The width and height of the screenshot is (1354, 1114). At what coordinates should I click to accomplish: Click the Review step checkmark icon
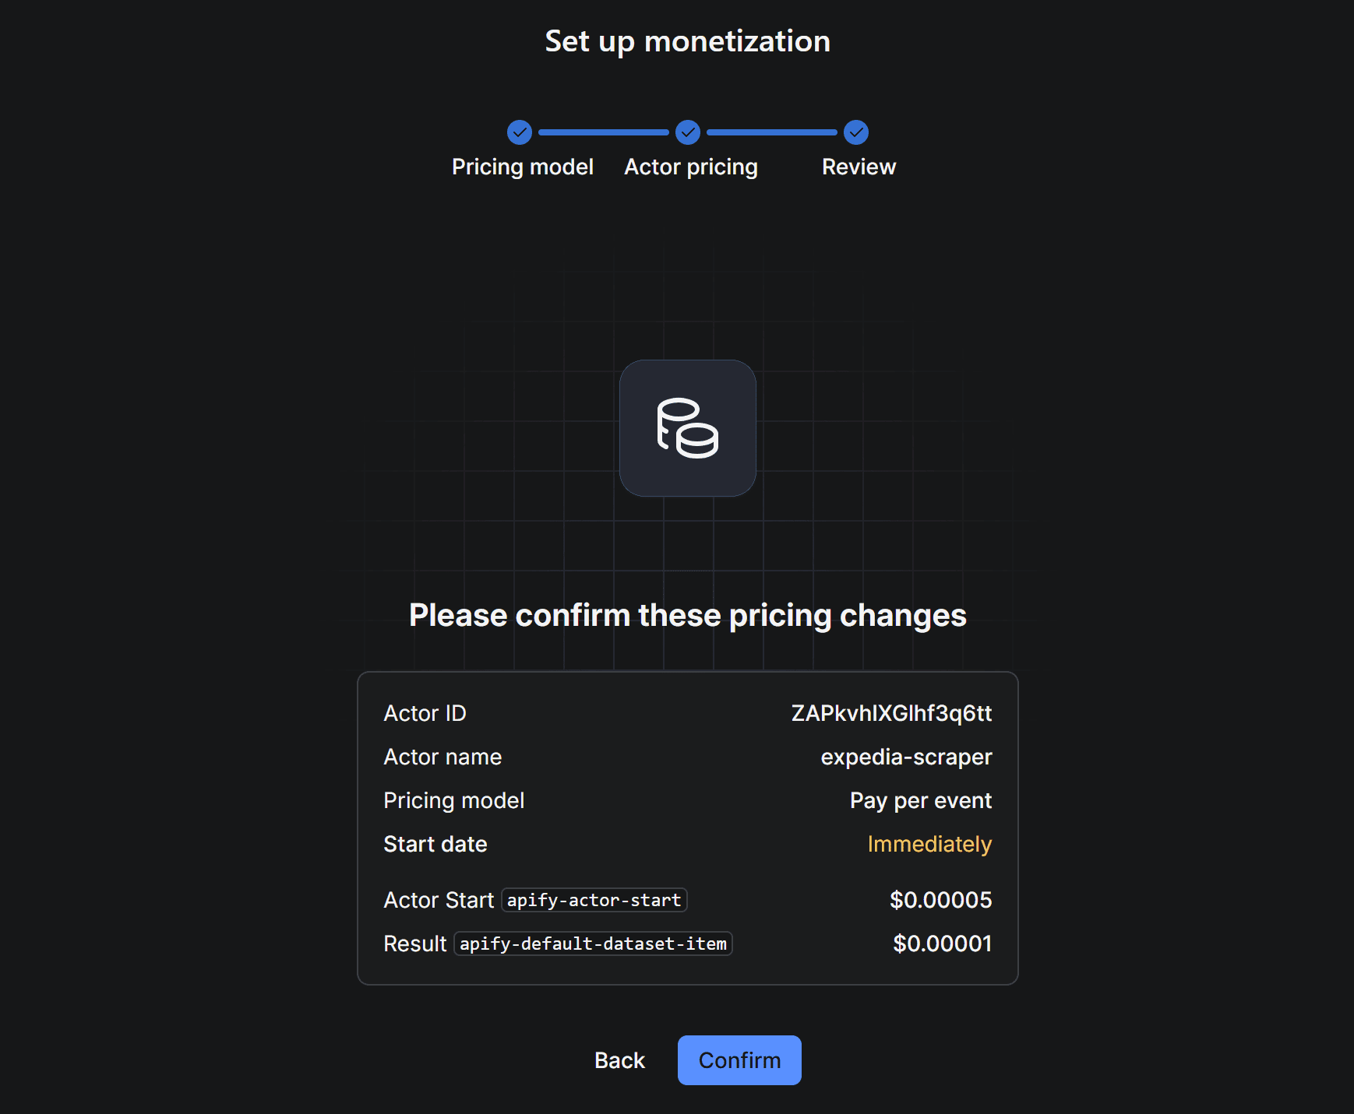pyautogui.click(x=855, y=132)
